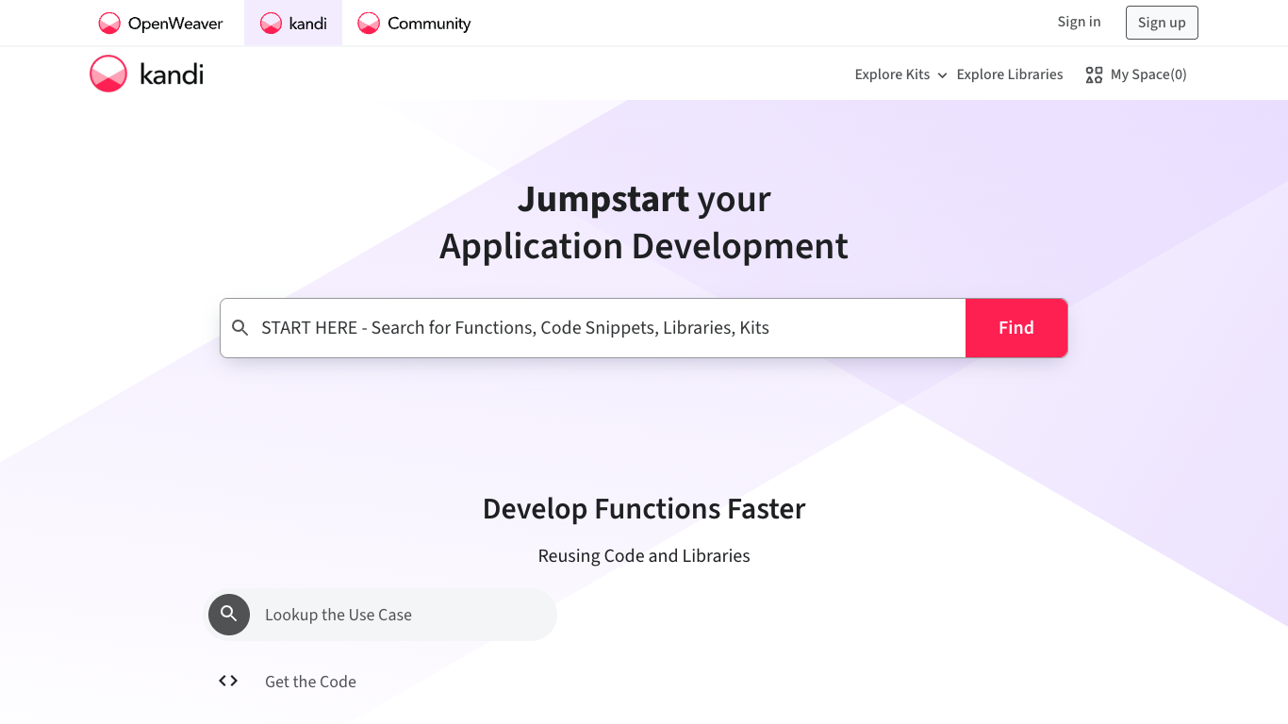
Task: Click the Community logo icon
Action: pos(369,24)
